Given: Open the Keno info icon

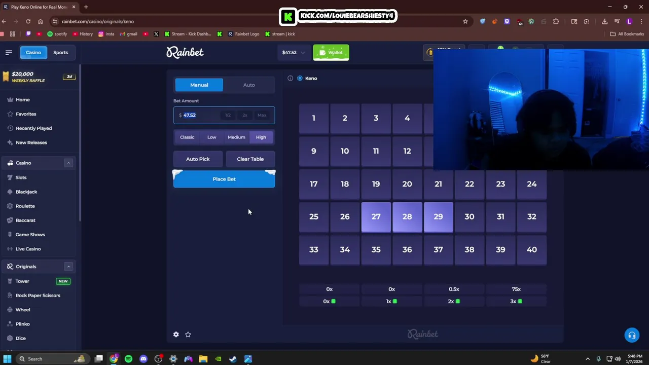Looking at the screenshot, I should (x=290, y=78).
